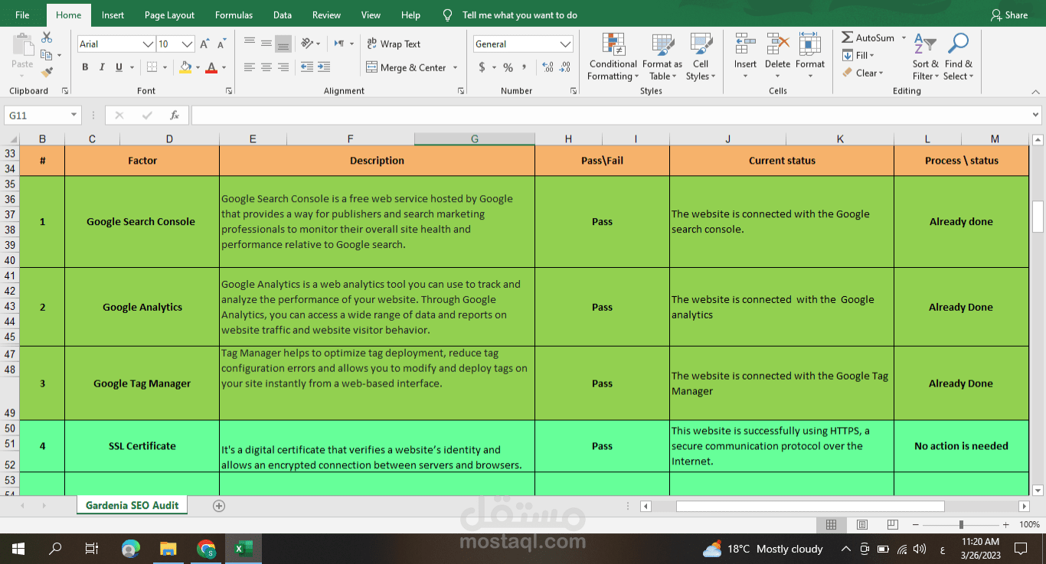Open Sort & Filter menu

[x=925, y=57]
